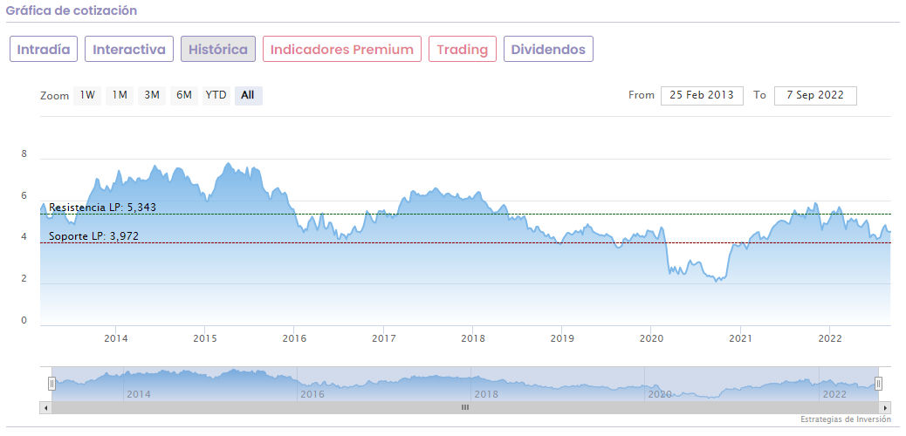
Task: Click the navigator scrollbar left arrow
Action: point(45,407)
